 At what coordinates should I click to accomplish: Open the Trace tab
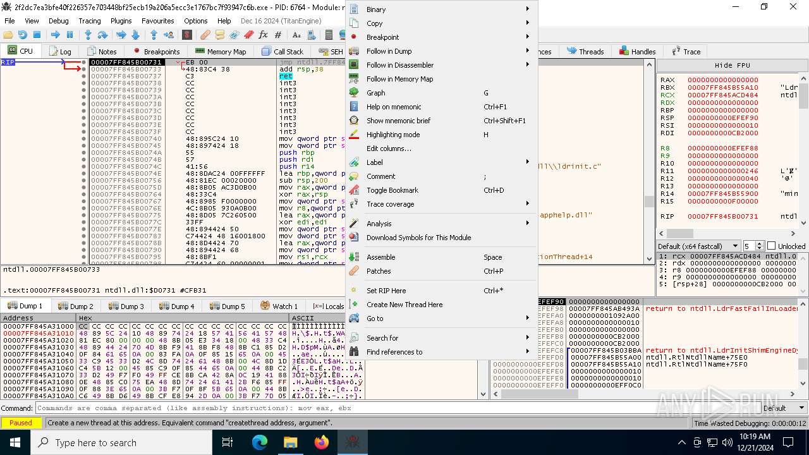[686, 51]
